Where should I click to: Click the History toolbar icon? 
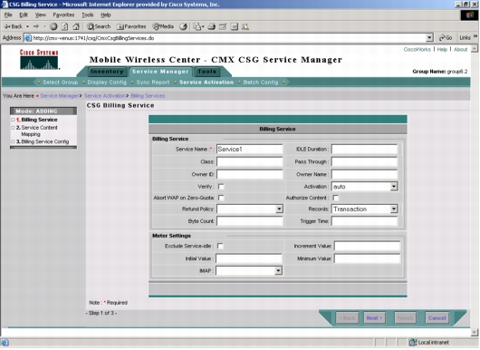coord(183,26)
